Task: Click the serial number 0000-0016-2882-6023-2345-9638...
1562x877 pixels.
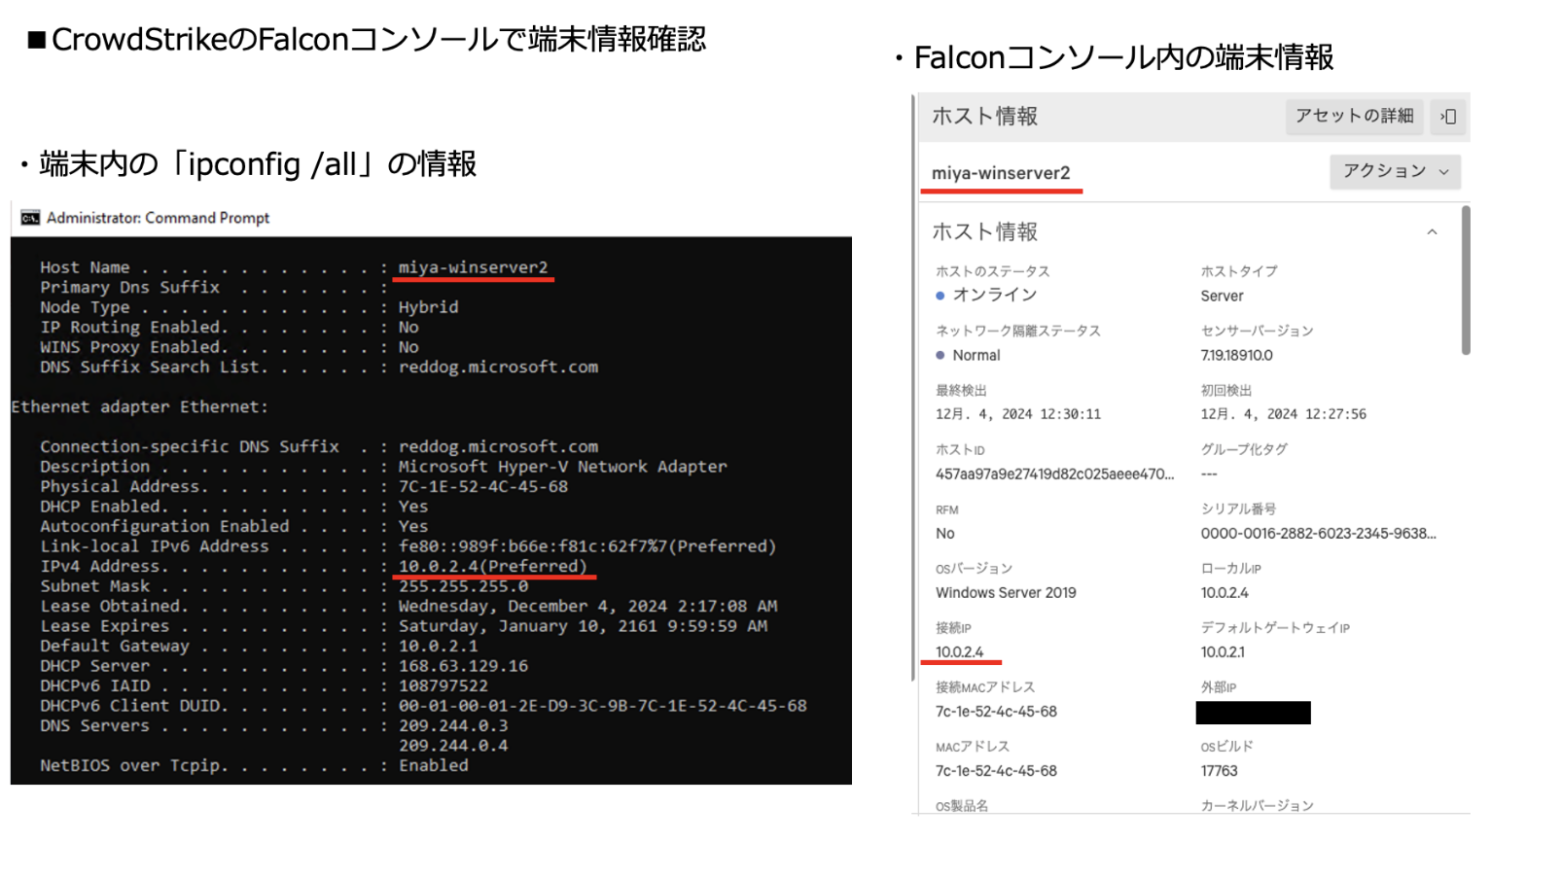Action: tap(1318, 534)
